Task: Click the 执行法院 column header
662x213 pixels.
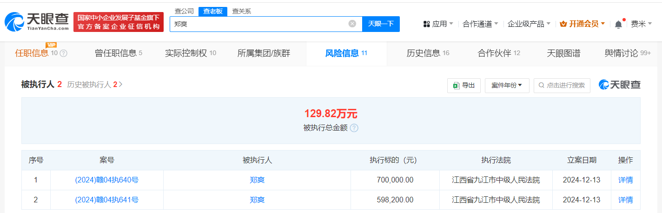Action: point(496,160)
